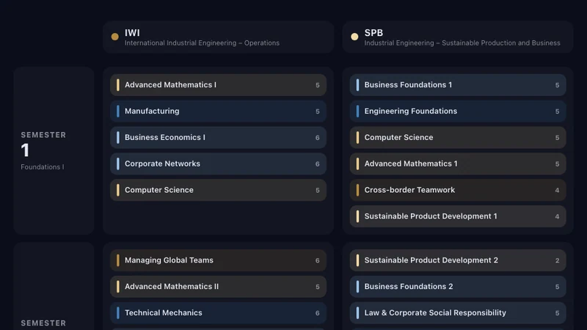Open Corporate Networks course card
The image size is (587, 330).
tap(218, 164)
